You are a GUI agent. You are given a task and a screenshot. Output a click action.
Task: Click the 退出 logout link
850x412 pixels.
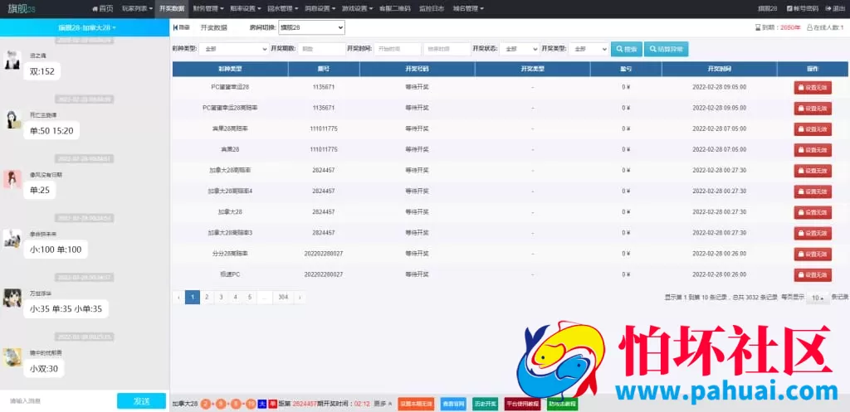835,8
